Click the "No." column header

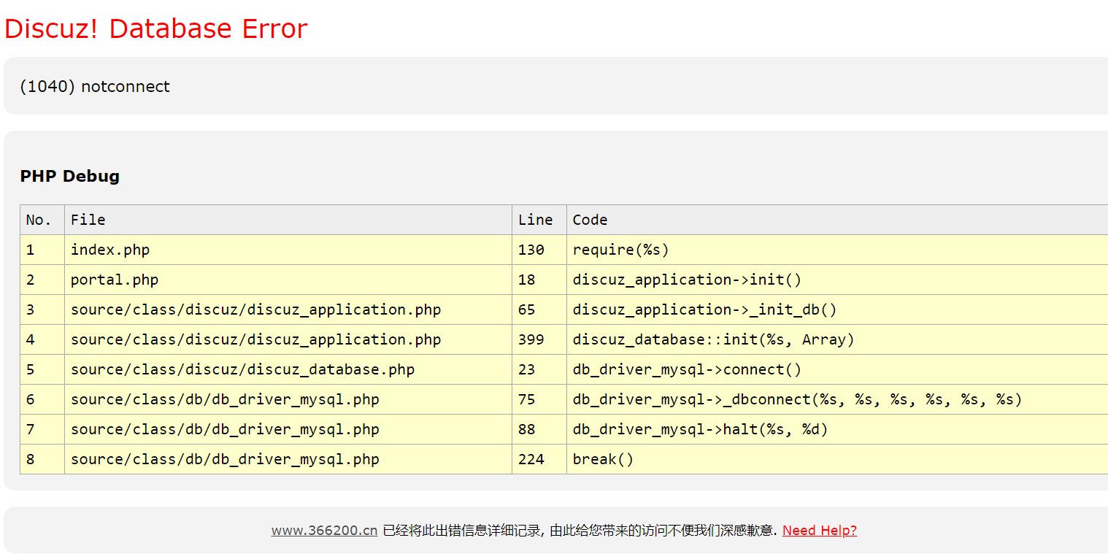[x=39, y=220]
